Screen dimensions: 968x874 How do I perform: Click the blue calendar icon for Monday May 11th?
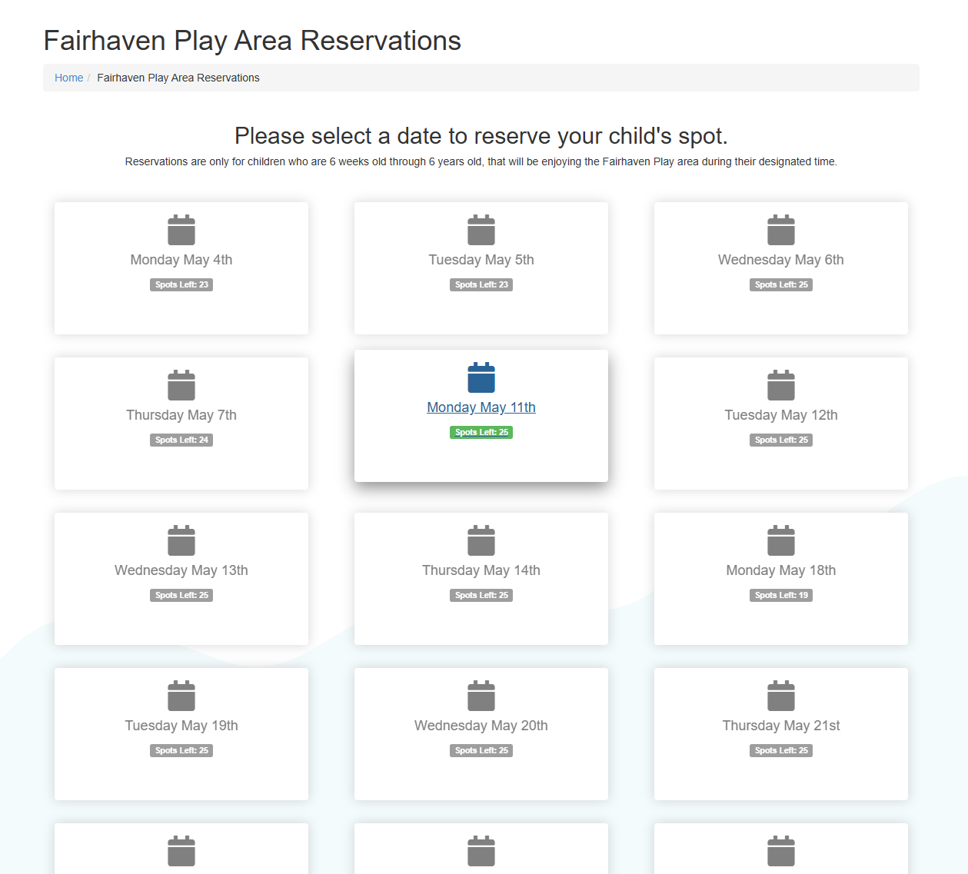pyautogui.click(x=481, y=377)
